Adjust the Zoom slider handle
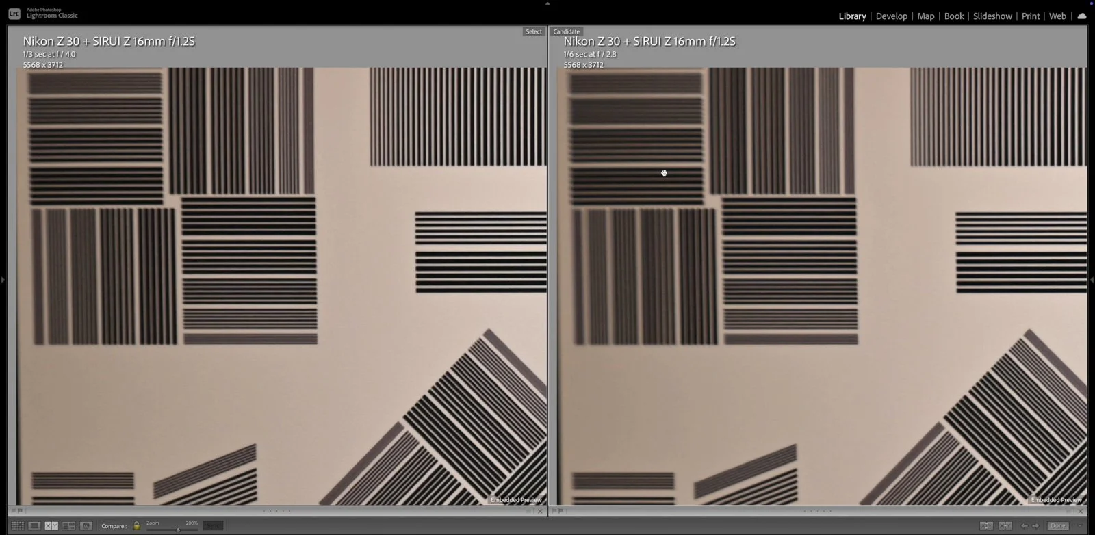The image size is (1095, 535). click(178, 530)
